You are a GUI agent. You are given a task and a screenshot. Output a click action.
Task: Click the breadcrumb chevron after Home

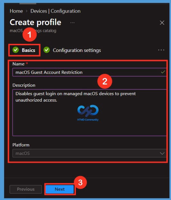27,11
